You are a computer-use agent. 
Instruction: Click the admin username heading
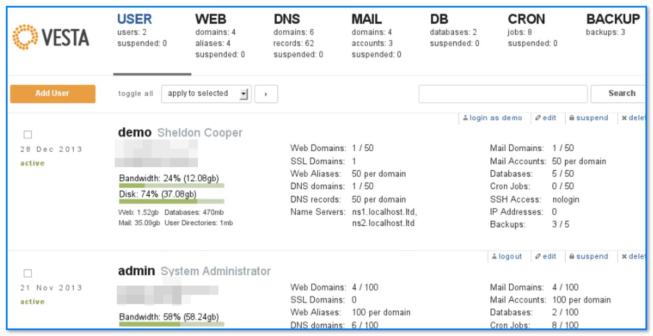pos(137,271)
